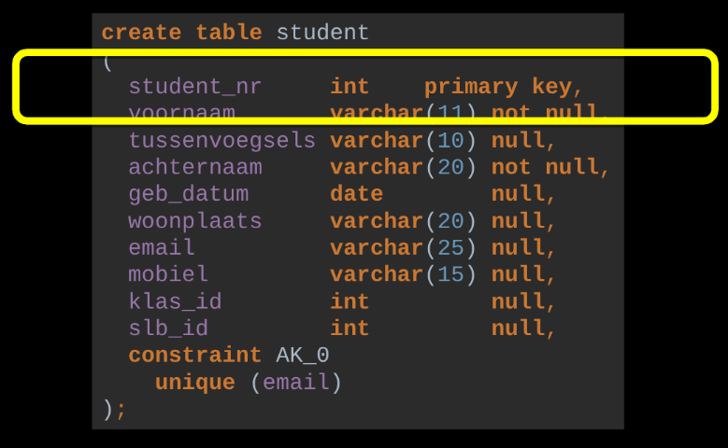Click the voornaam column name
The height and width of the screenshot is (448, 728).
tap(181, 114)
